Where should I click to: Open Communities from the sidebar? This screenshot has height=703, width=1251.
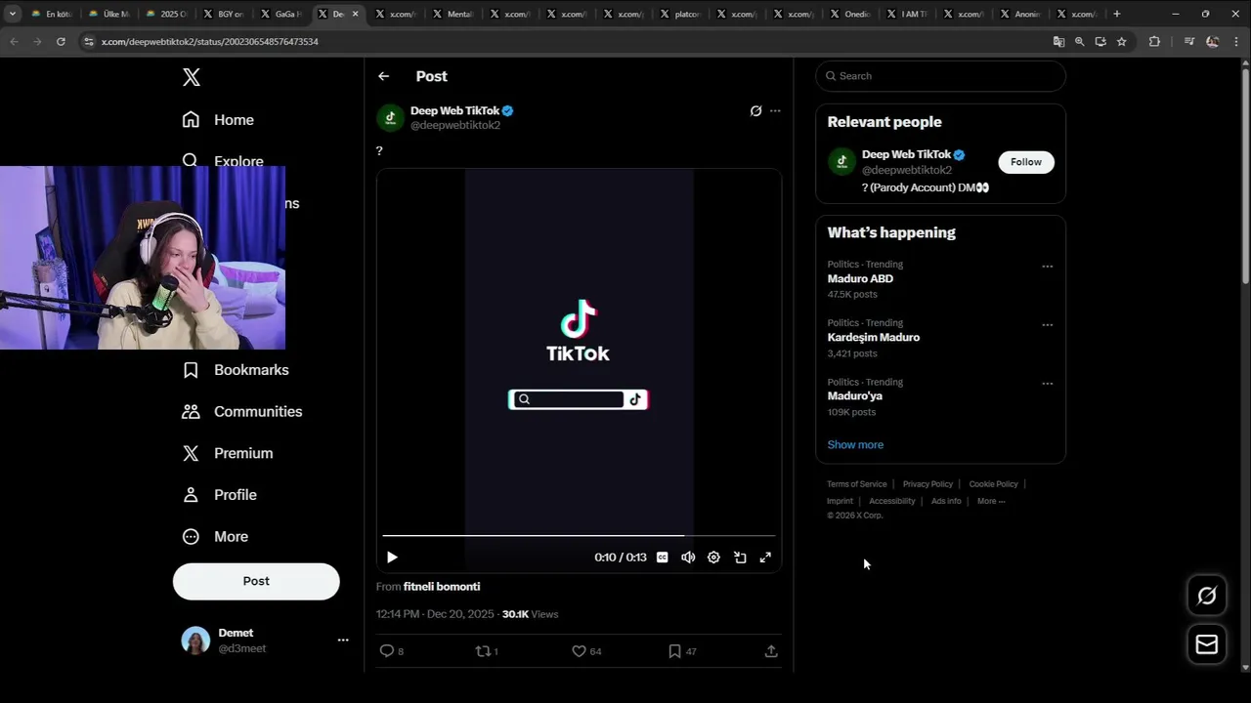(x=242, y=412)
